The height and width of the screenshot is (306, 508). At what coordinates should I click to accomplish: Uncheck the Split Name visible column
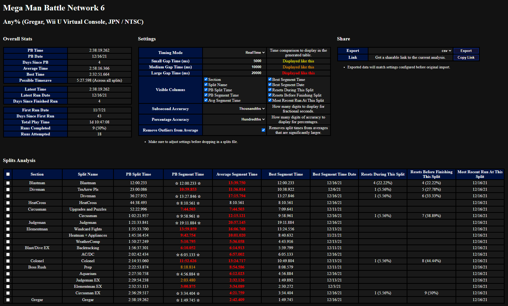[206, 85]
